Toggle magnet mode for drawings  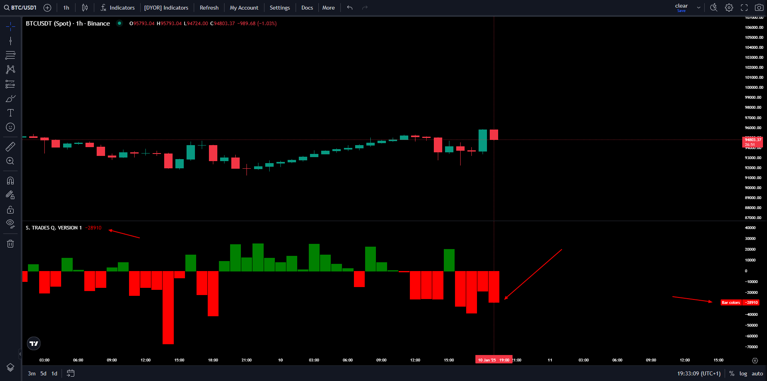point(10,181)
